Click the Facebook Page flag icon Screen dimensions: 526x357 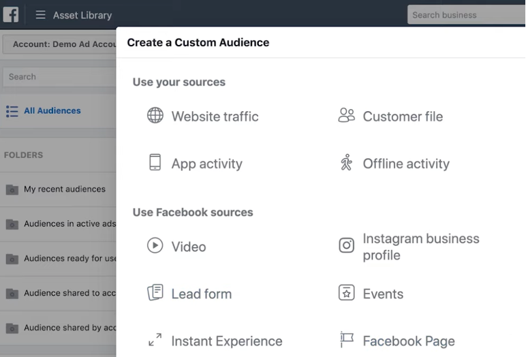347,340
